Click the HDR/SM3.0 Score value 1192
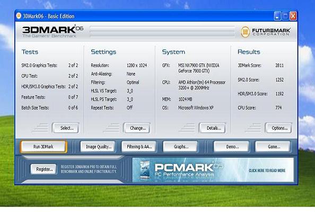 279,94
